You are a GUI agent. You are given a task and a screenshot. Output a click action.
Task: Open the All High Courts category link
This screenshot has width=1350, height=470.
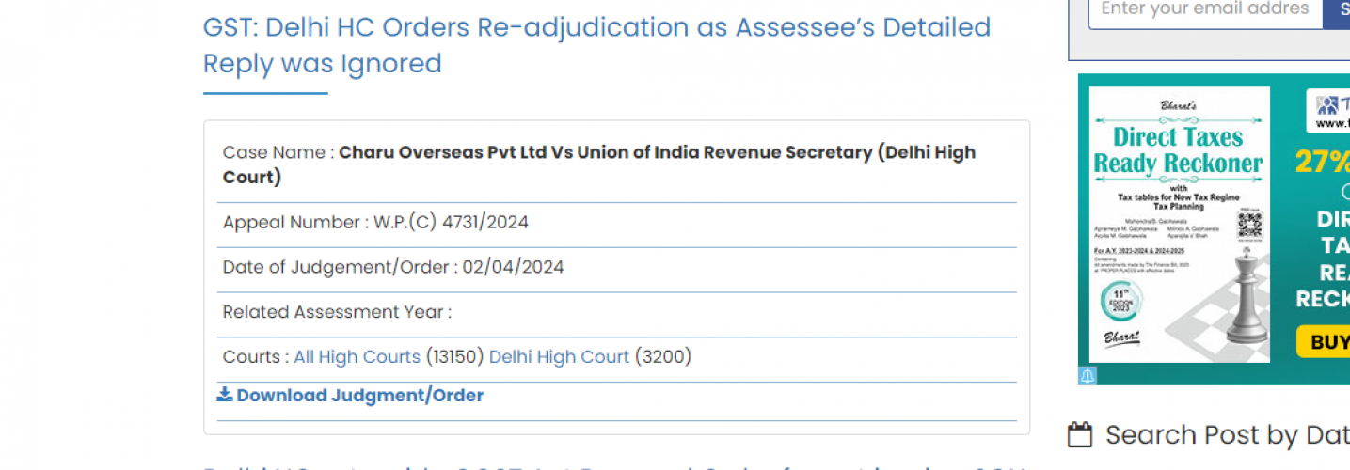357,357
